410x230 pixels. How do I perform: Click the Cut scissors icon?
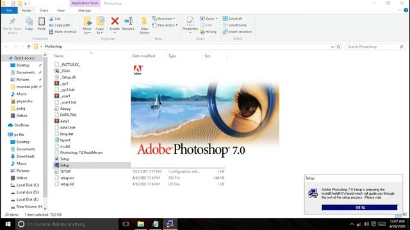(x=51, y=19)
